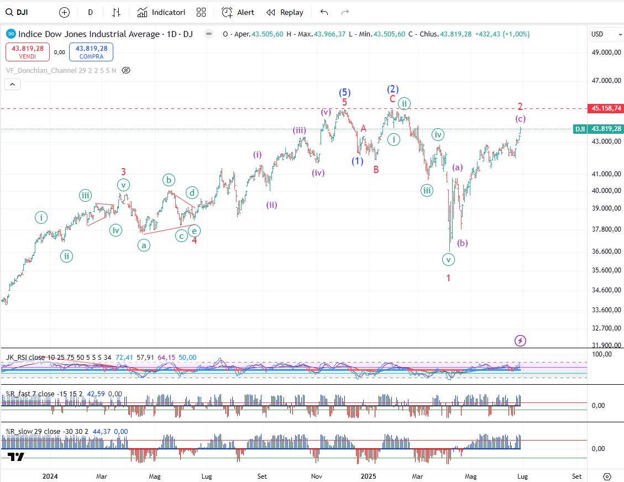Image resolution: width=624 pixels, height=482 pixels.
Task: Change the D timeframe interval
Action: 90,12
